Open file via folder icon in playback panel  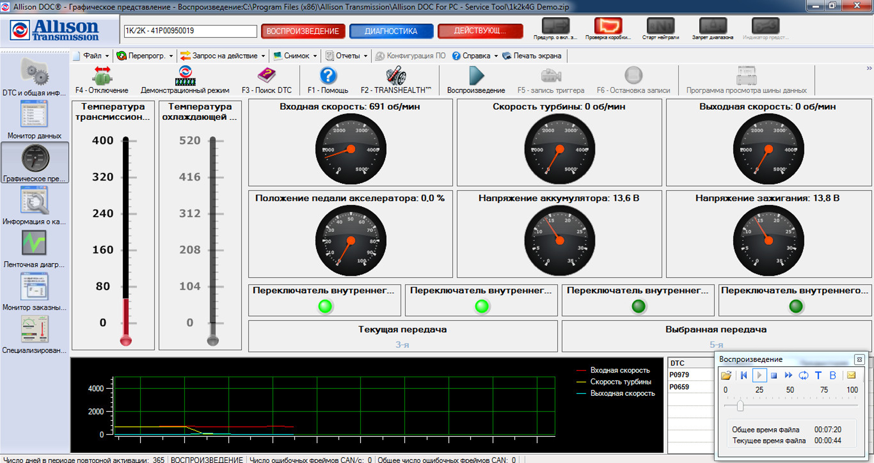726,376
